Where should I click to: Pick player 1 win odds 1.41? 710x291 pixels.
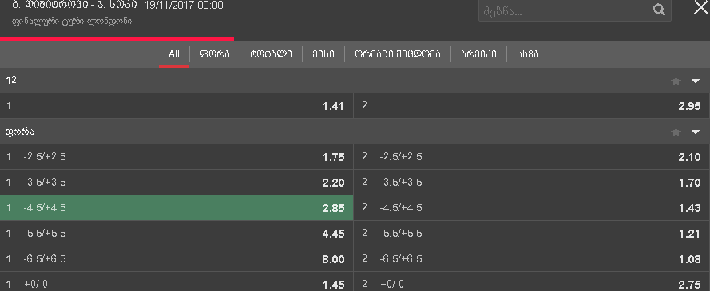177,106
